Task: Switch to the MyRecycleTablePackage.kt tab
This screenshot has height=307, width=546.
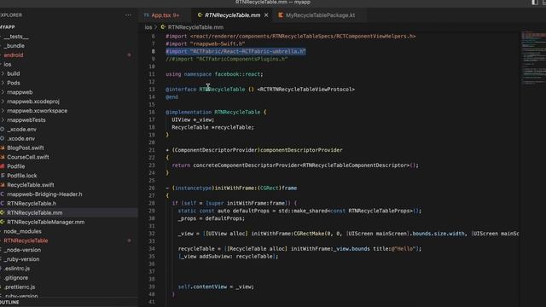Action: tap(320, 15)
